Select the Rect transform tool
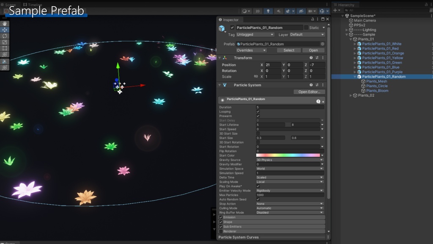 (5, 48)
